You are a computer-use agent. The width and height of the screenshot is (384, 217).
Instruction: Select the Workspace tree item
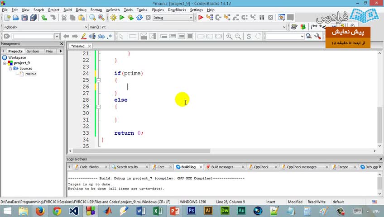tap(17, 57)
